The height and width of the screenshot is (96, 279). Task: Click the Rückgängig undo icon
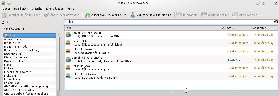point(179,15)
